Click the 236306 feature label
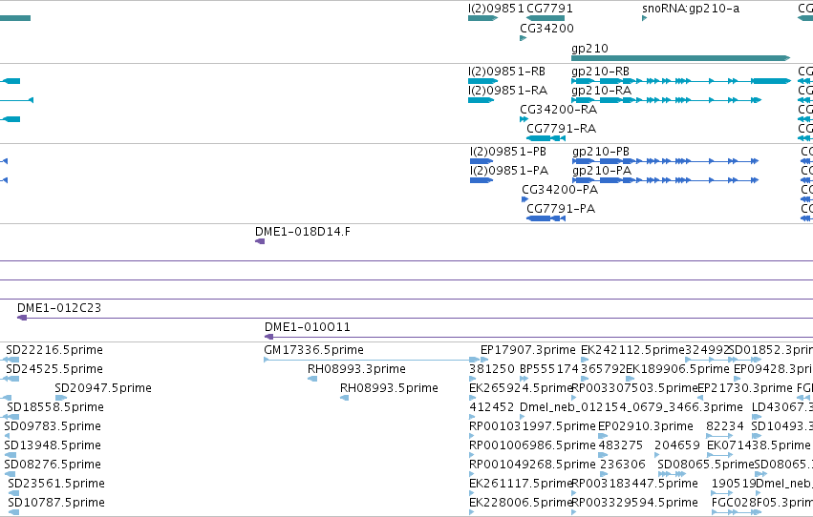This screenshot has height=517, width=813. coord(623,465)
